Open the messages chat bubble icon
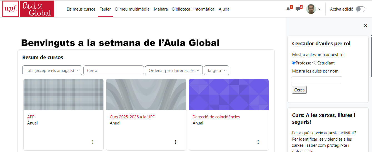The image size is (372, 152). pyautogui.click(x=298, y=9)
